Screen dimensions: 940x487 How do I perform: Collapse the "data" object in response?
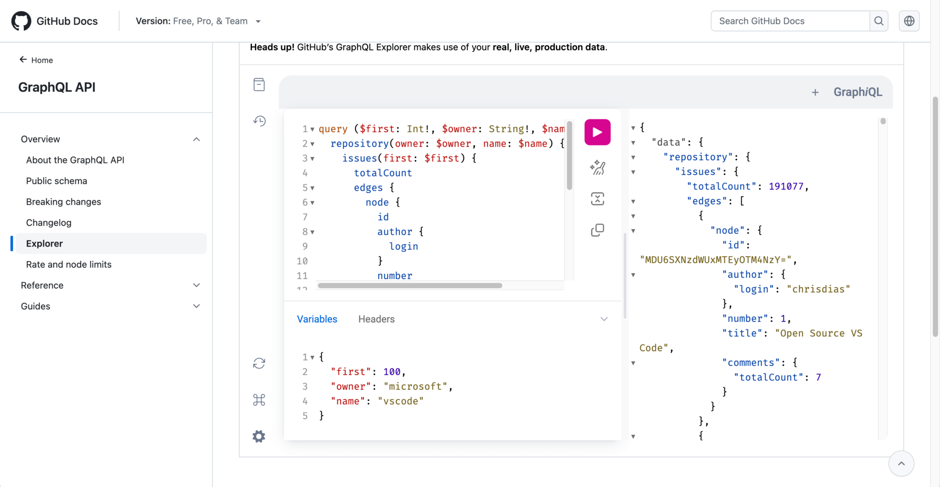point(633,143)
